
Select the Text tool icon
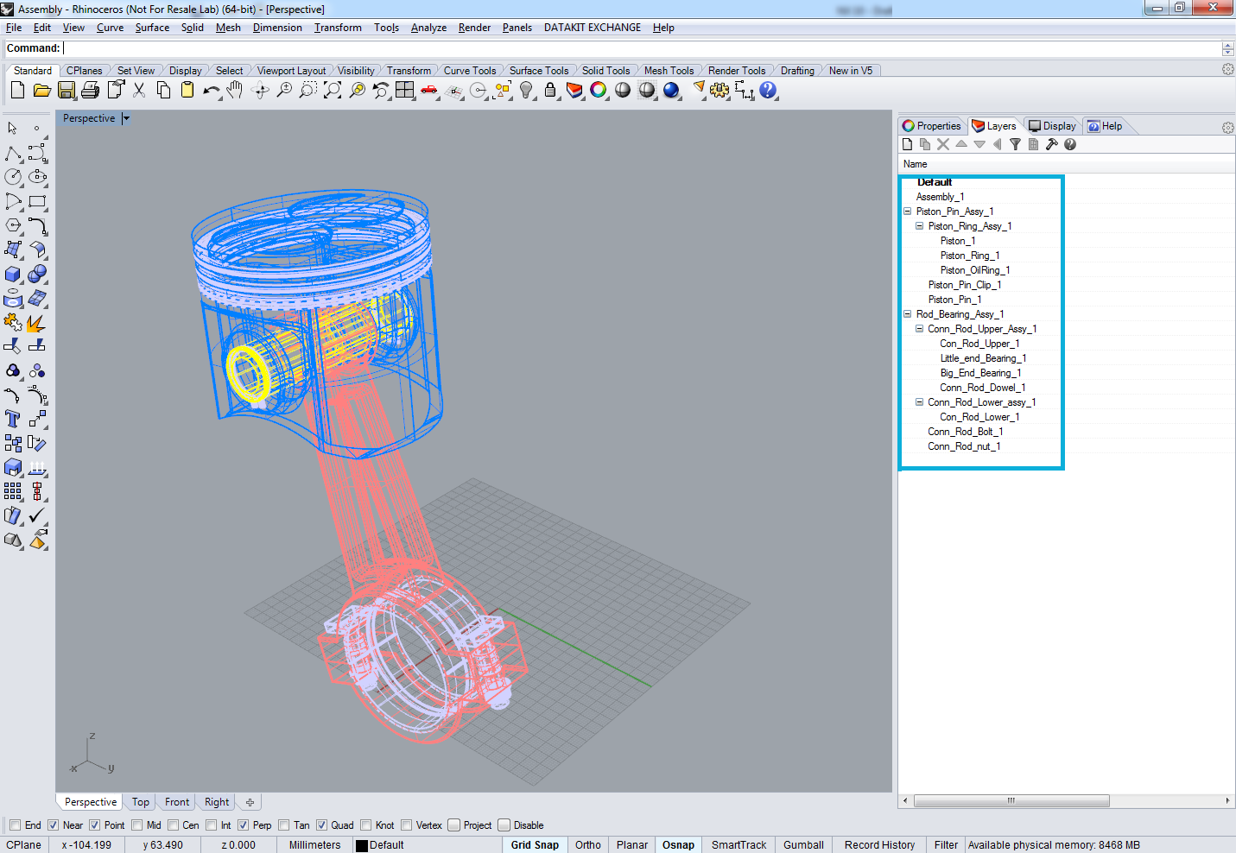(x=13, y=420)
